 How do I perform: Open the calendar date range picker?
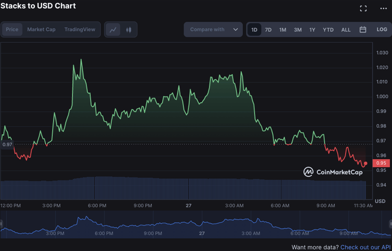click(x=363, y=30)
